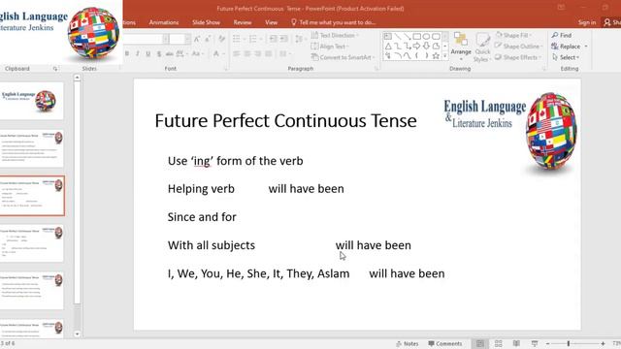Open the View ribbon tab
The image size is (621, 349).
click(x=272, y=22)
